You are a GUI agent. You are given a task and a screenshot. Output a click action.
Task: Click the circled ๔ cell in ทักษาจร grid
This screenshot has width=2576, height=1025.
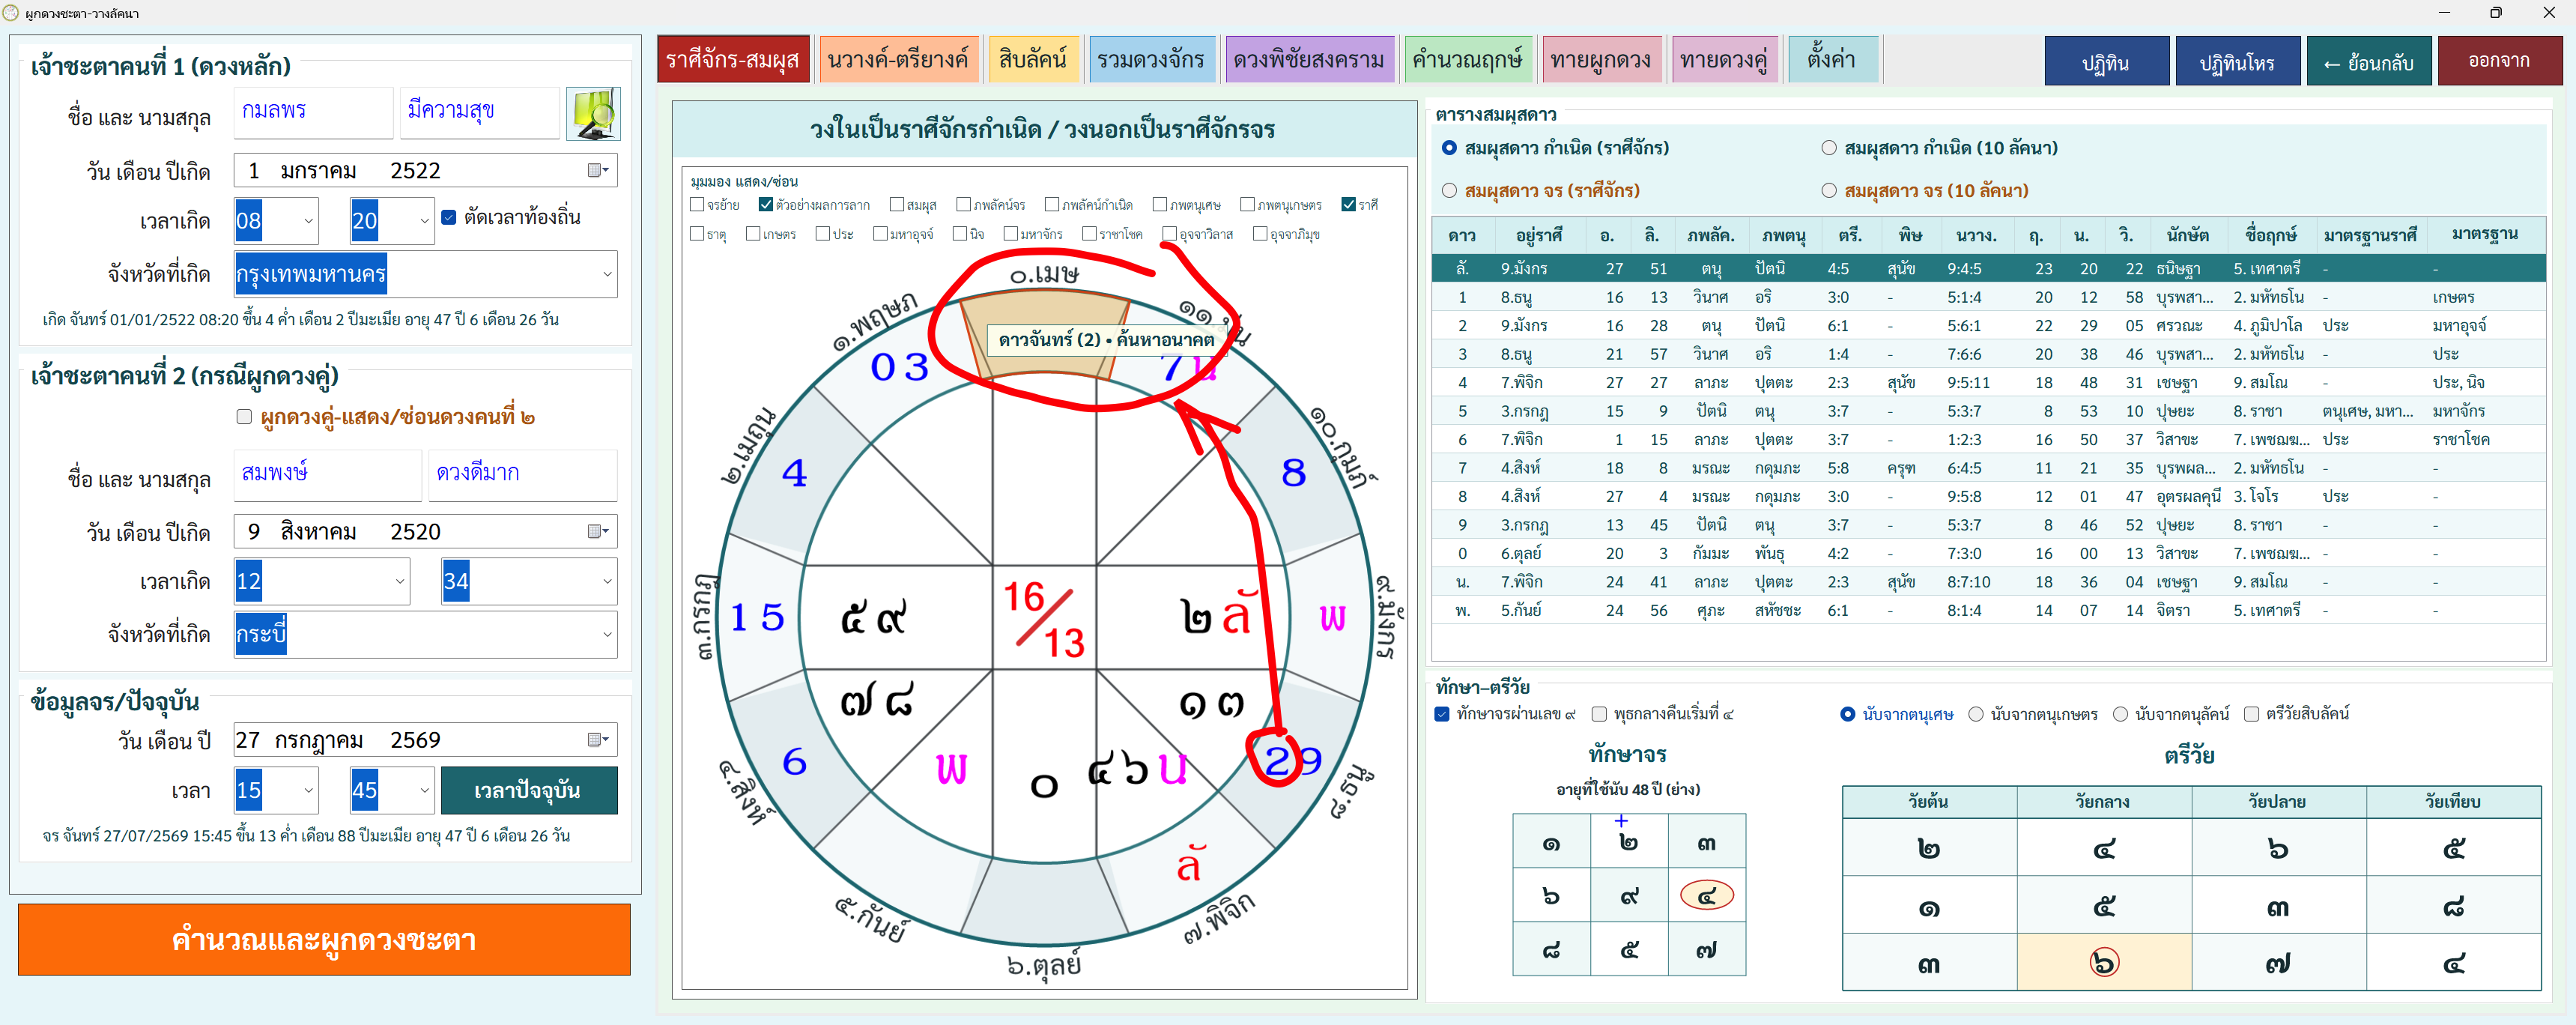coord(1706,896)
